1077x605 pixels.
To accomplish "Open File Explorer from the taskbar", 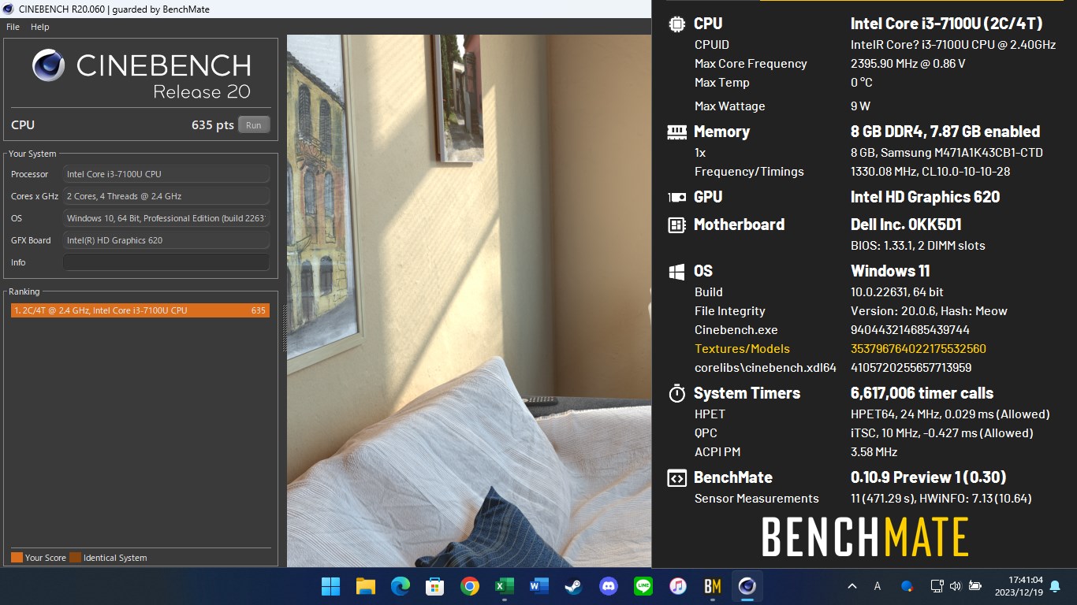I will pyautogui.click(x=365, y=586).
